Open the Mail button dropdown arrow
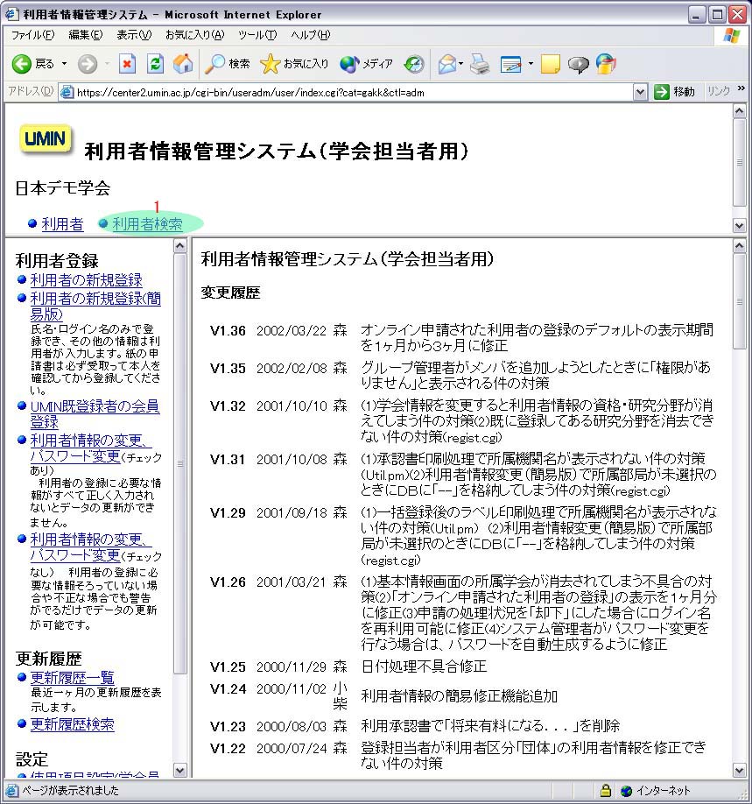 [x=461, y=64]
